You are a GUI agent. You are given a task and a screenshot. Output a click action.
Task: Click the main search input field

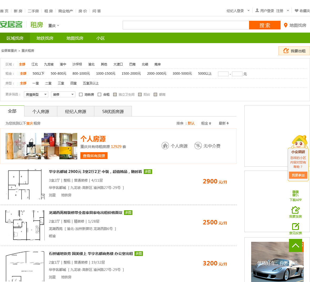pos(186,25)
